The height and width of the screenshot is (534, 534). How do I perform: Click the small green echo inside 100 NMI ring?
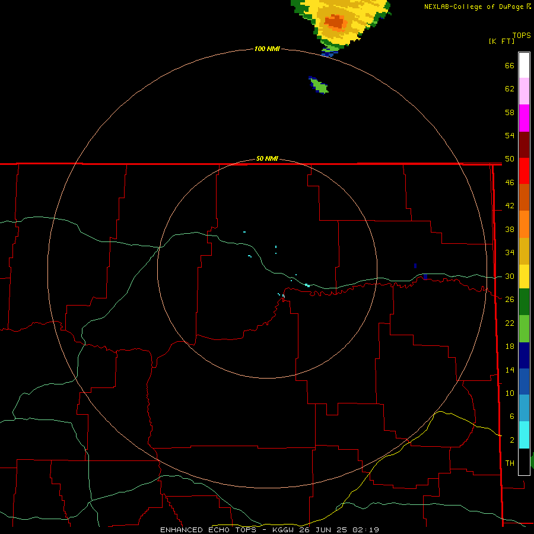[x=319, y=85]
